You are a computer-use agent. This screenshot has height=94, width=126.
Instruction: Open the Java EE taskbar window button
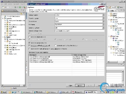tap(91, 92)
